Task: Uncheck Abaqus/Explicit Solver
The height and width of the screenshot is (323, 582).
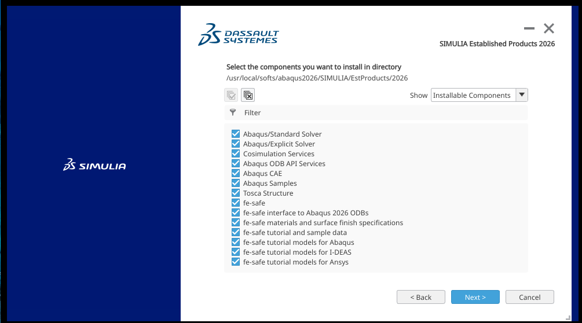Action: tap(236, 144)
